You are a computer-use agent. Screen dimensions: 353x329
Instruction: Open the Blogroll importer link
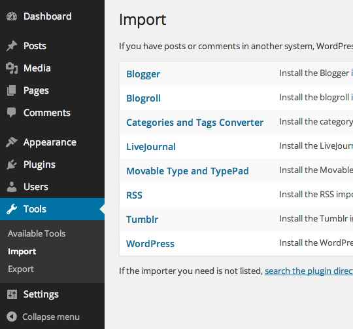[x=143, y=98]
